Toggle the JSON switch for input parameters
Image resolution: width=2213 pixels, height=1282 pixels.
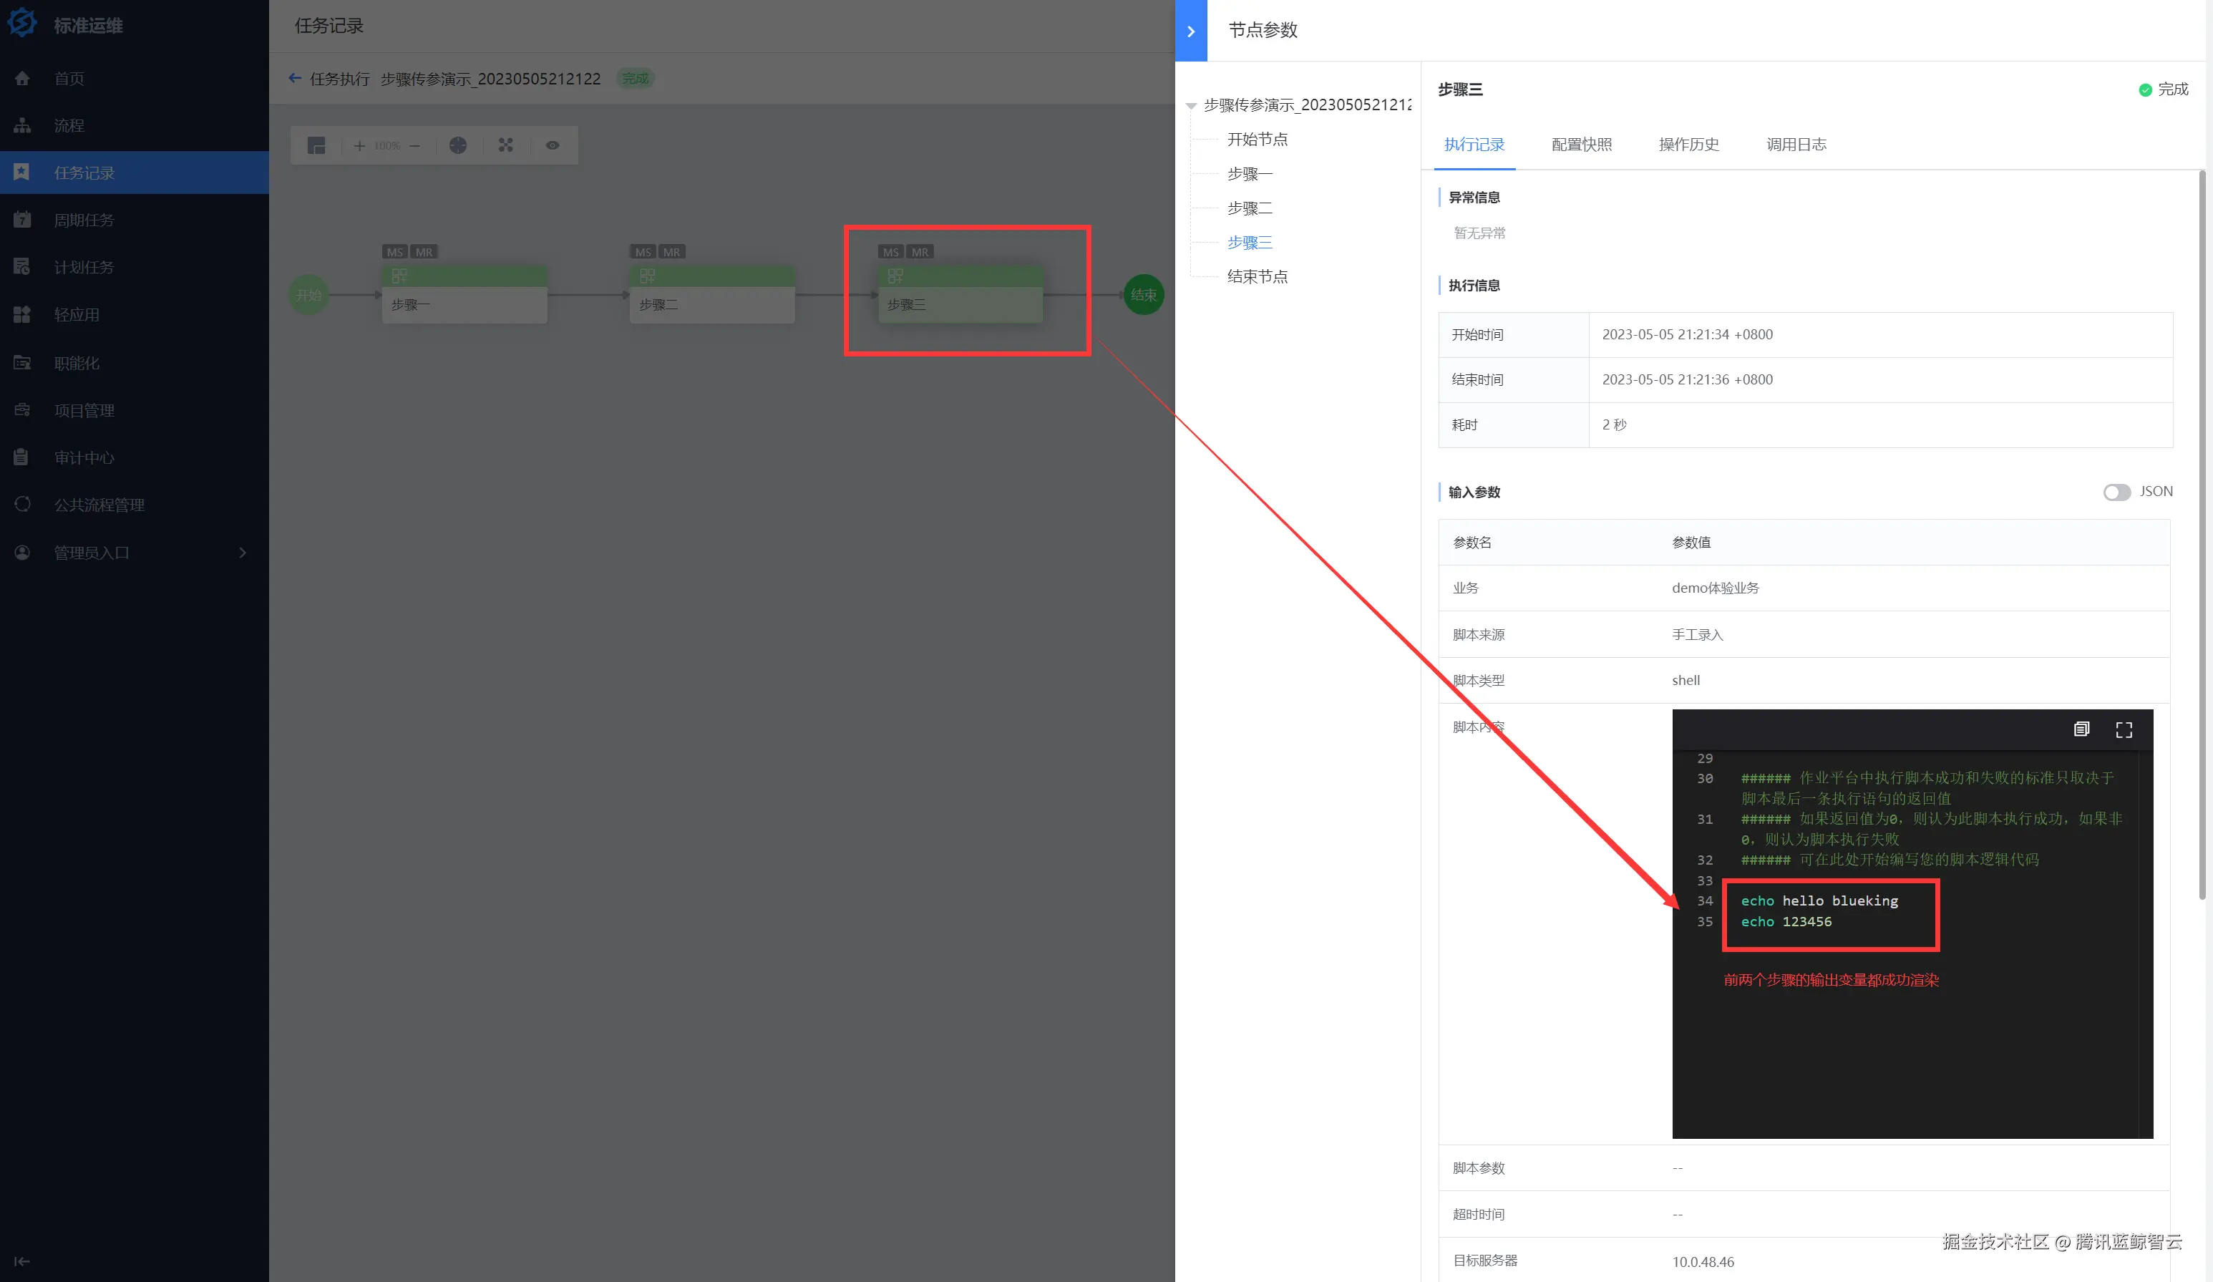point(2116,492)
